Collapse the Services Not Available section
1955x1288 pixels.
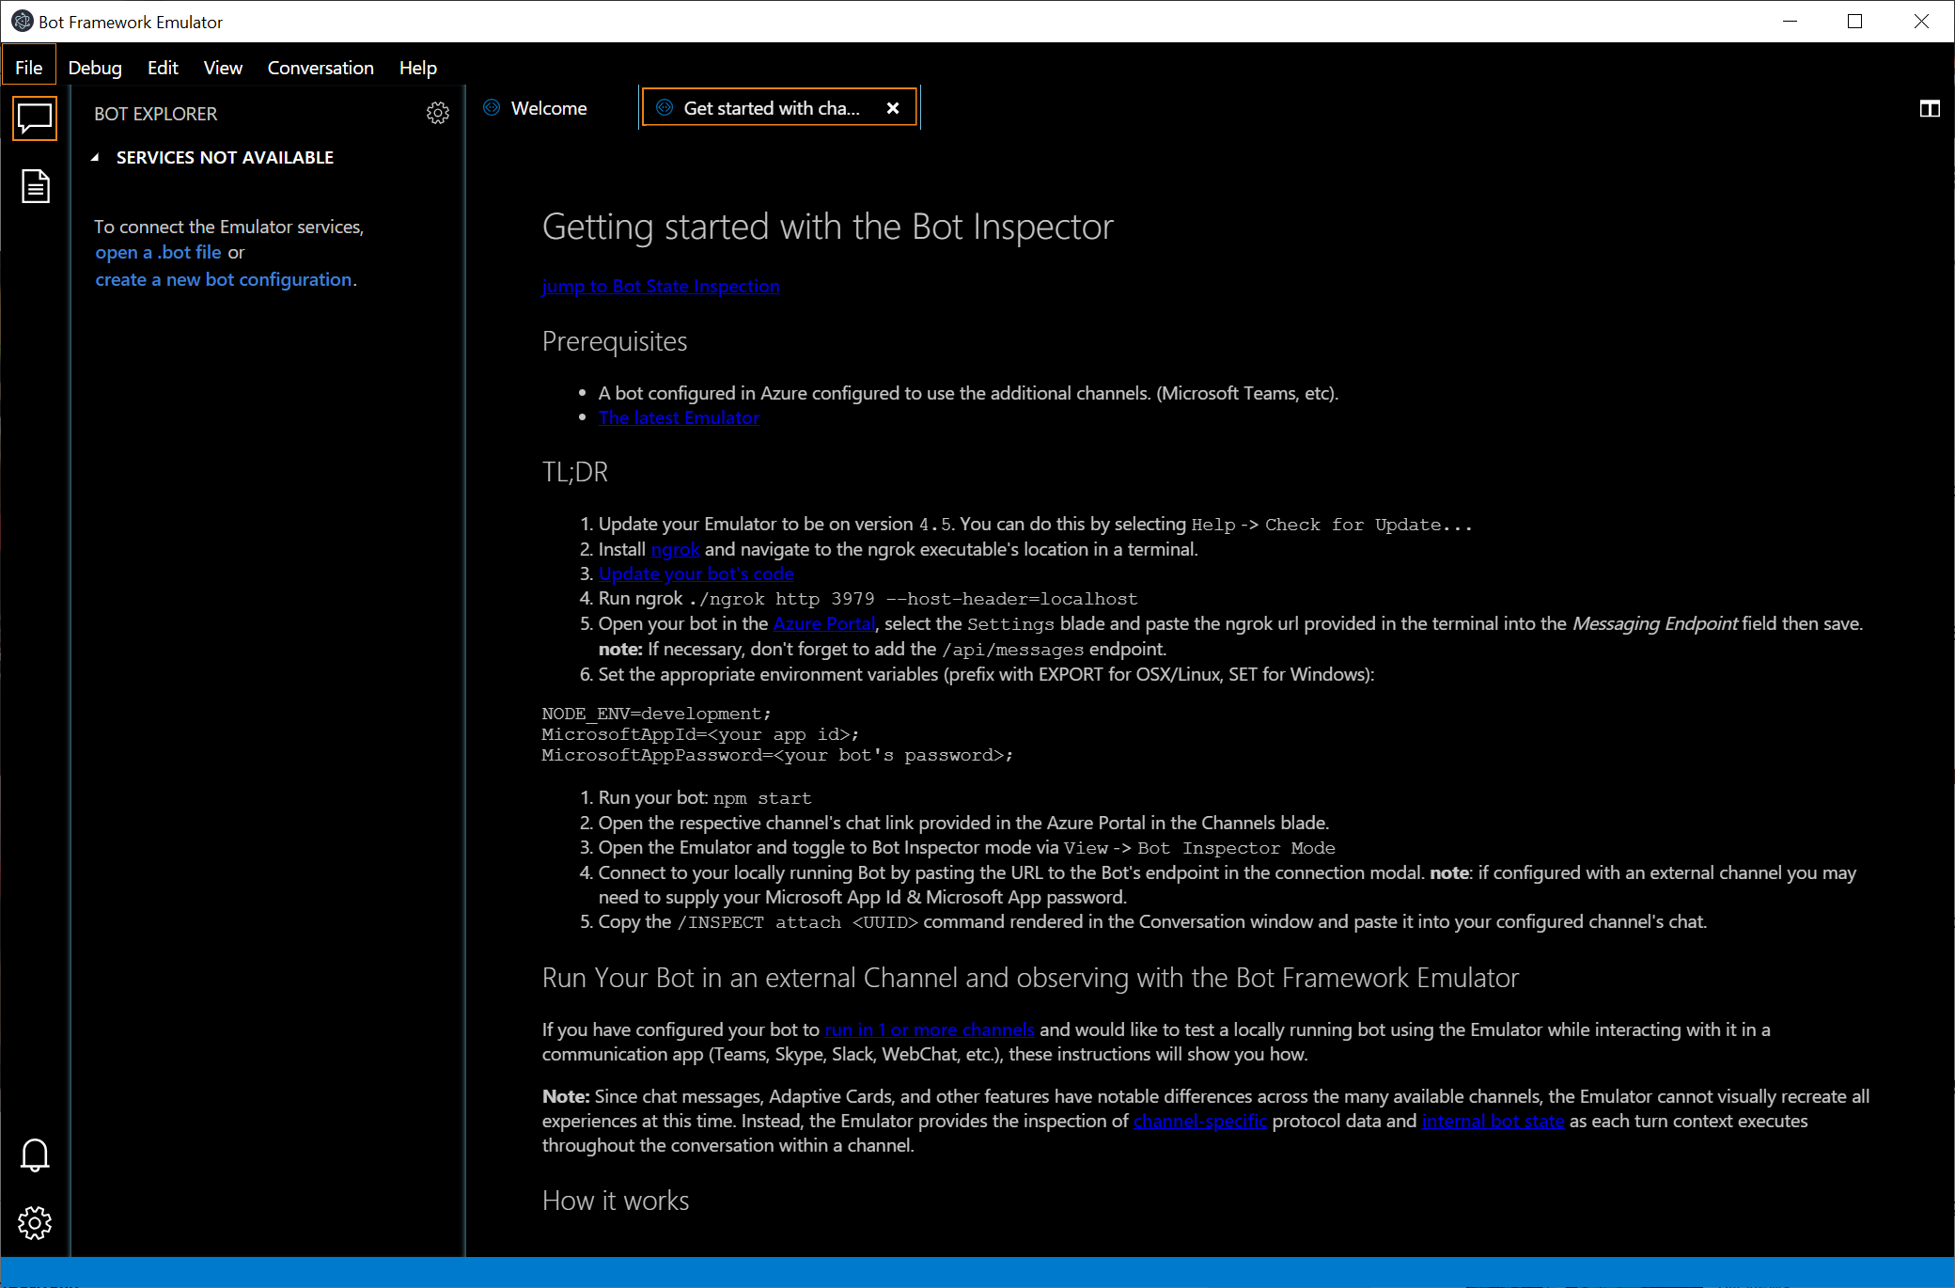[95, 158]
